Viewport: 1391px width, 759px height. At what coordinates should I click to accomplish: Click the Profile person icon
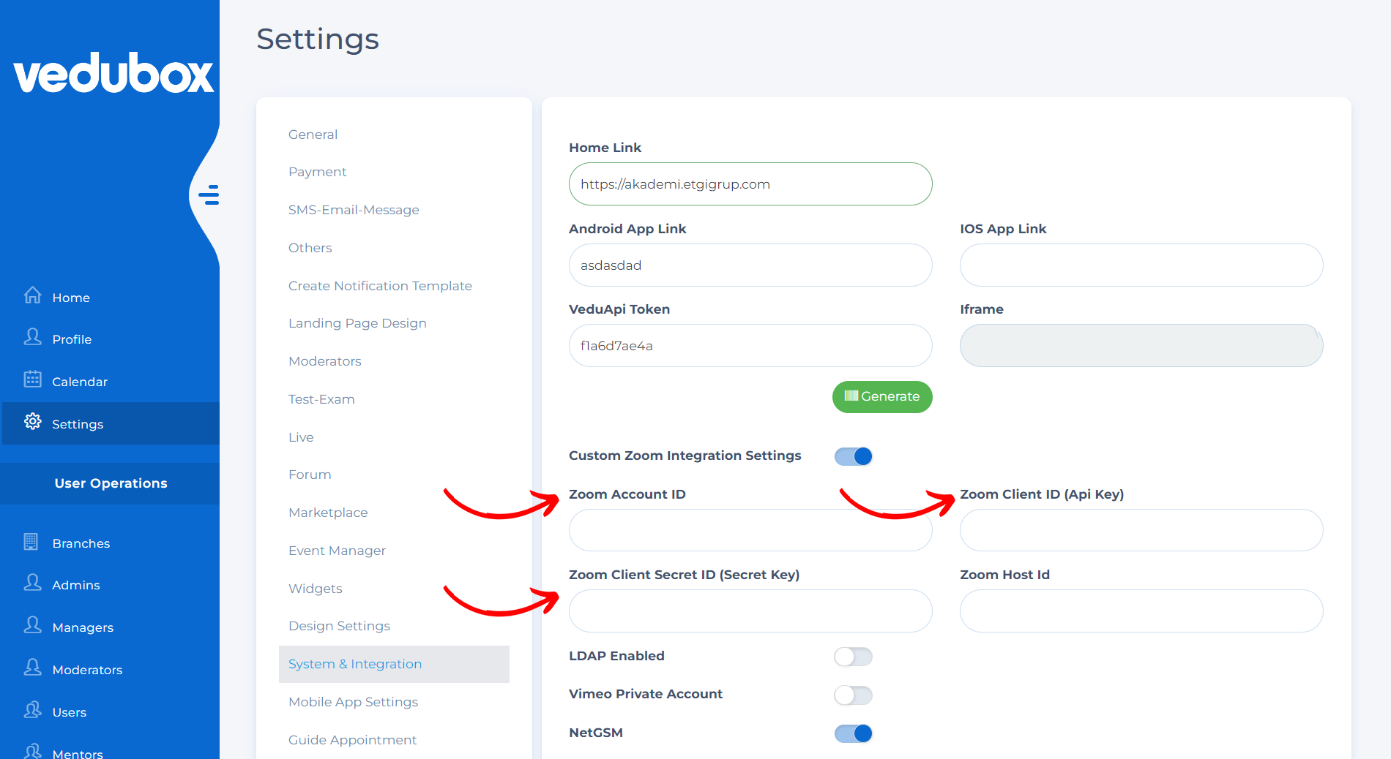pos(33,337)
